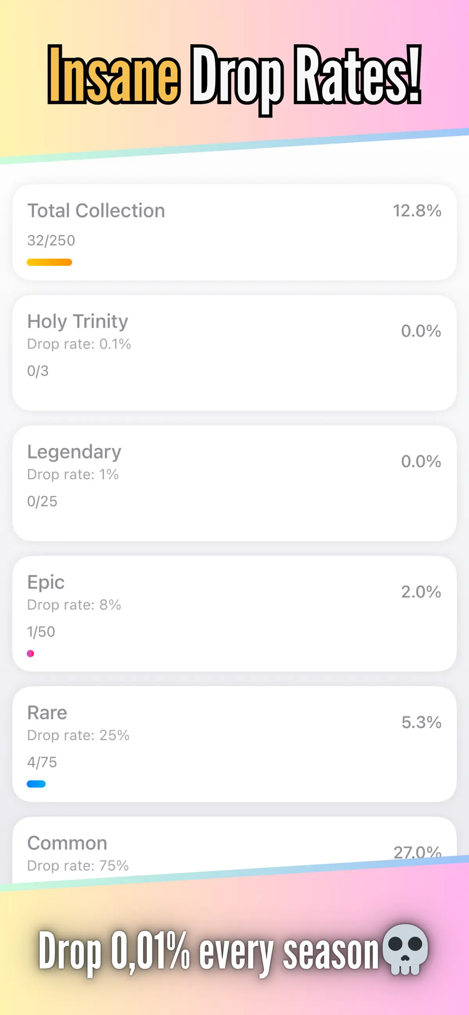Click the Holy Trinity 0.1% drop rate text
This screenshot has width=469, height=1015.
coord(79,344)
